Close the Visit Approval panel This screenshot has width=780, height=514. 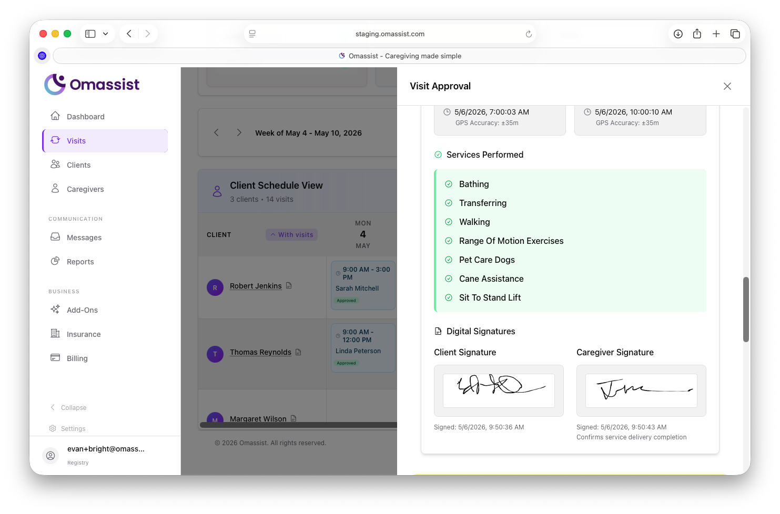[727, 86]
